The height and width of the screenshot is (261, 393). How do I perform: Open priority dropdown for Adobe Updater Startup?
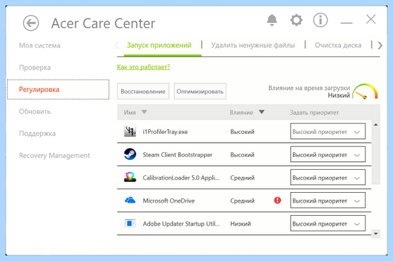point(328,224)
